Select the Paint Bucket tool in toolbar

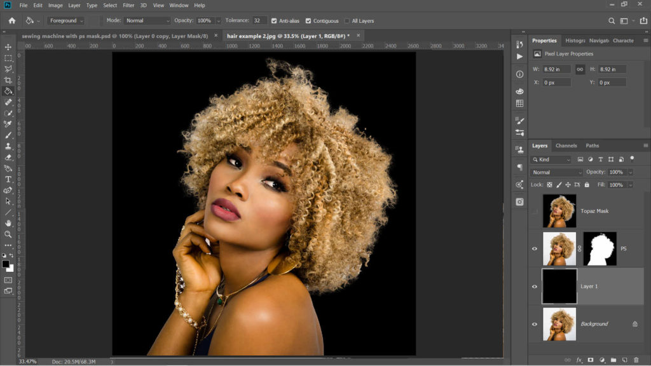tap(8, 91)
